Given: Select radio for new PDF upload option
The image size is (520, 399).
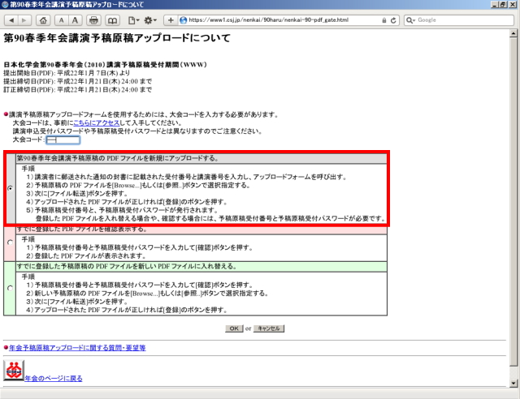Looking at the screenshot, I should (x=11, y=188).
